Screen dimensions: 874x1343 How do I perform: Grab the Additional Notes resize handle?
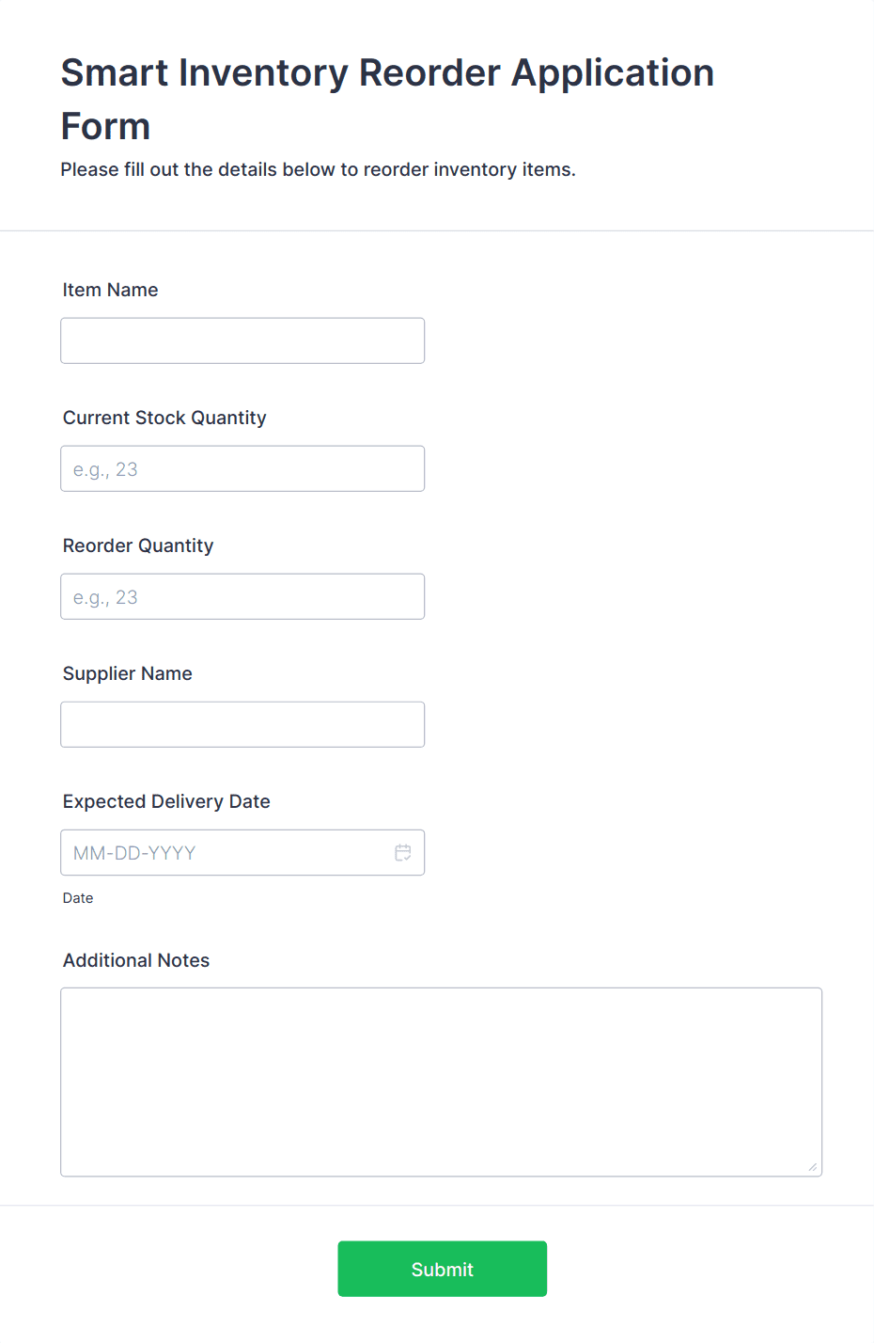[812, 1167]
